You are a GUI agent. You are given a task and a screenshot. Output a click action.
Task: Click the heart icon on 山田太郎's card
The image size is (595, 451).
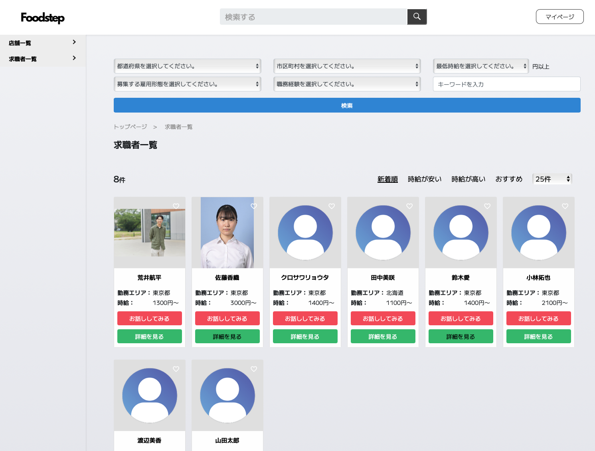pos(254,369)
